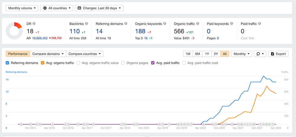Open the annotations comment bubble menu
The width and height of the screenshot is (296, 137).
260,54
